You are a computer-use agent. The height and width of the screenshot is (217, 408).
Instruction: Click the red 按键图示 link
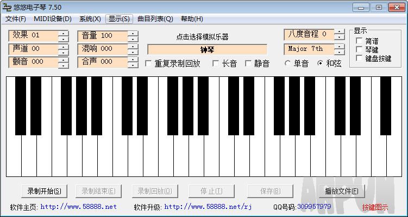(x=375, y=207)
